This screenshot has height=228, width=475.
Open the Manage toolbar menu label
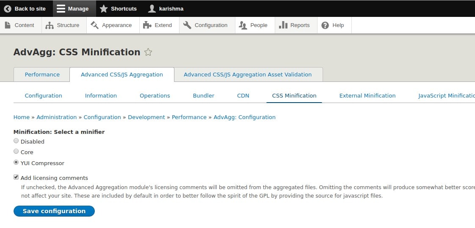(x=78, y=9)
